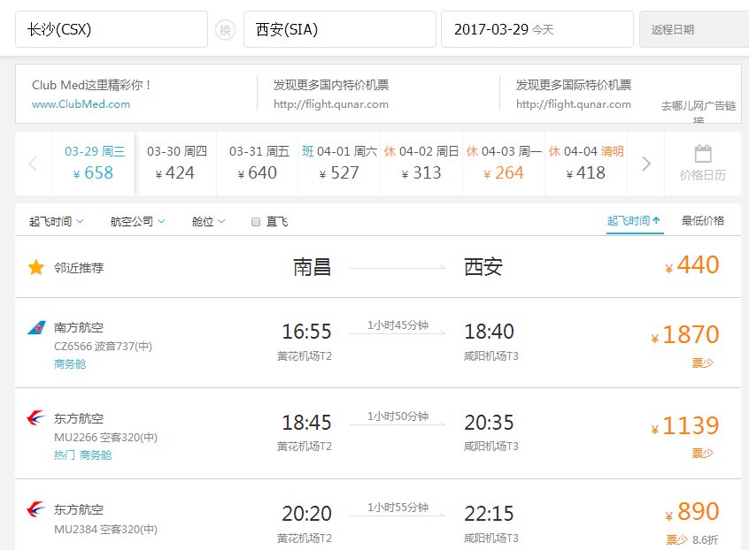Click departure time 16:55

(x=306, y=332)
